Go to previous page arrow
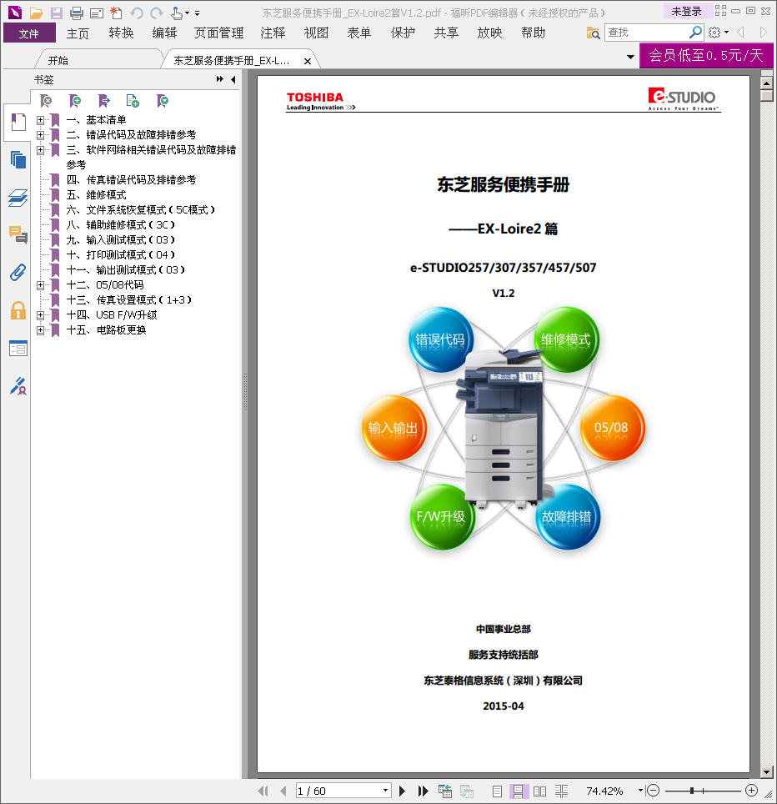This screenshot has height=804, width=777. (x=283, y=791)
